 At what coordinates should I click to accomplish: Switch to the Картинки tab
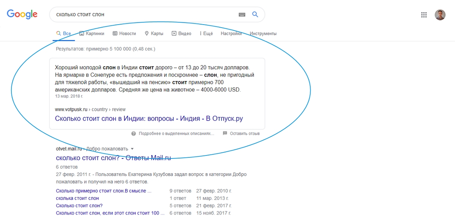point(91,34)
